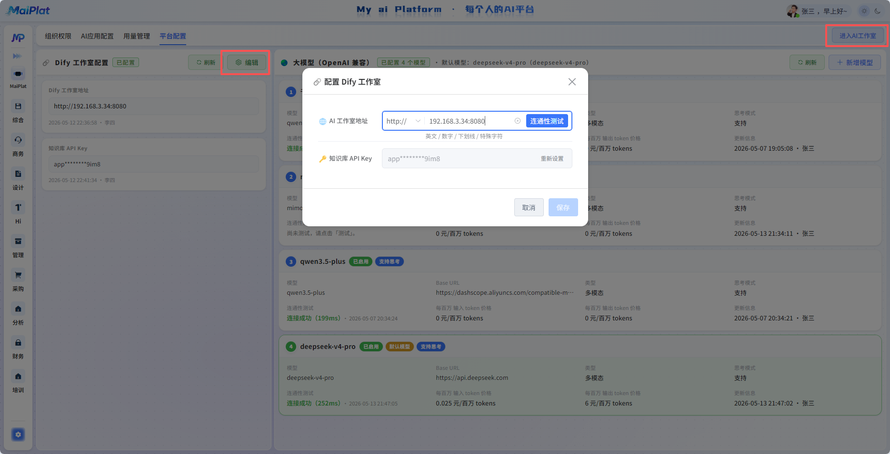This screenshot has height=454, width=890.
Task: Select the deepseek-v4-pro model card title
Action: [x=328, y=347]
